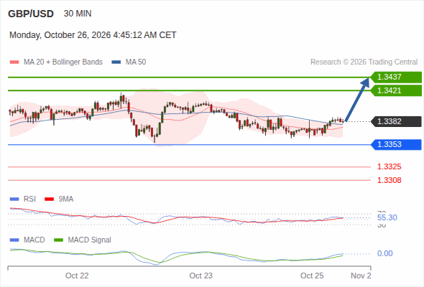Click the red 9MA legend swatch
424x287 pixels.
coord(49,199)
